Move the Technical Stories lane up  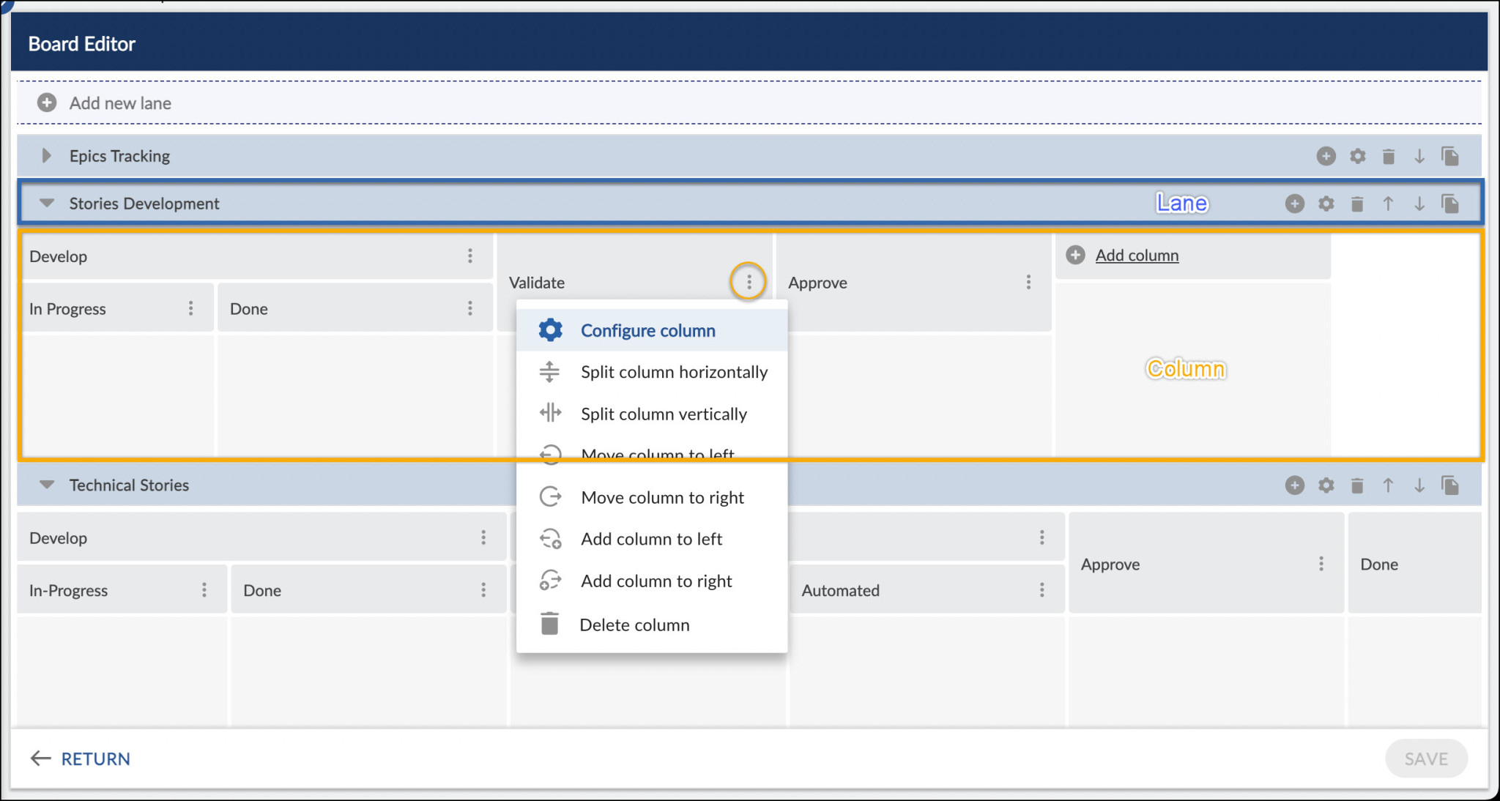[x=1389, y=485]
